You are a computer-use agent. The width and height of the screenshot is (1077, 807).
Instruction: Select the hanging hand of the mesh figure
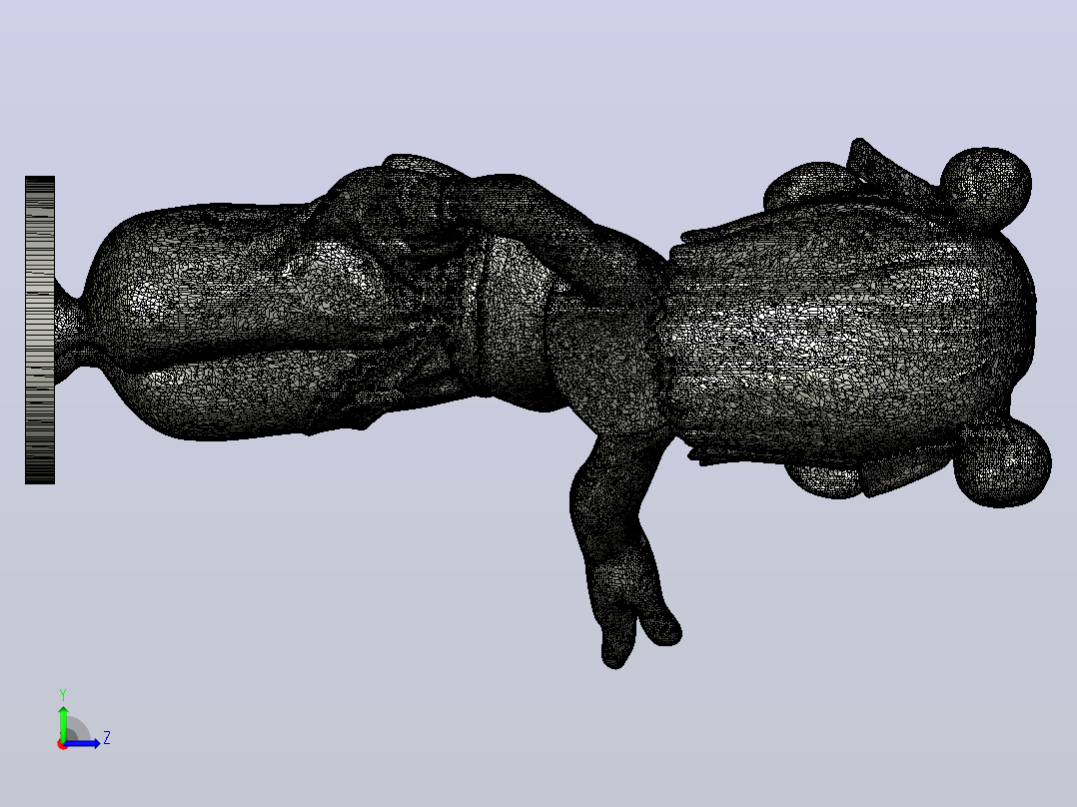click(x=635, y=611)
